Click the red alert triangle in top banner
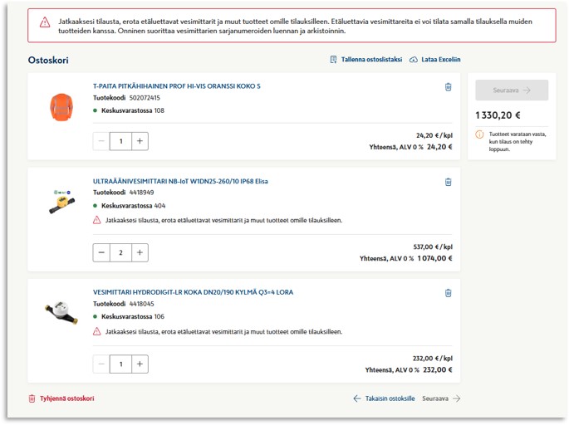This screenshot has width=569, height=425. (x=45, y=22)
